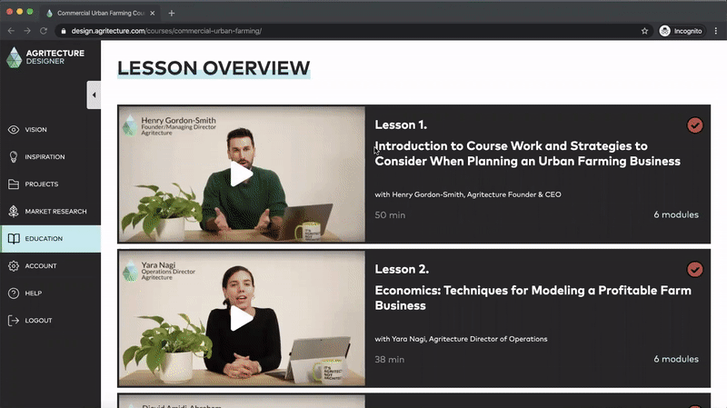Open Account settings label
The width and height of the screenshot is (727, 408).
pyautogui.click(x=41, y=265)
